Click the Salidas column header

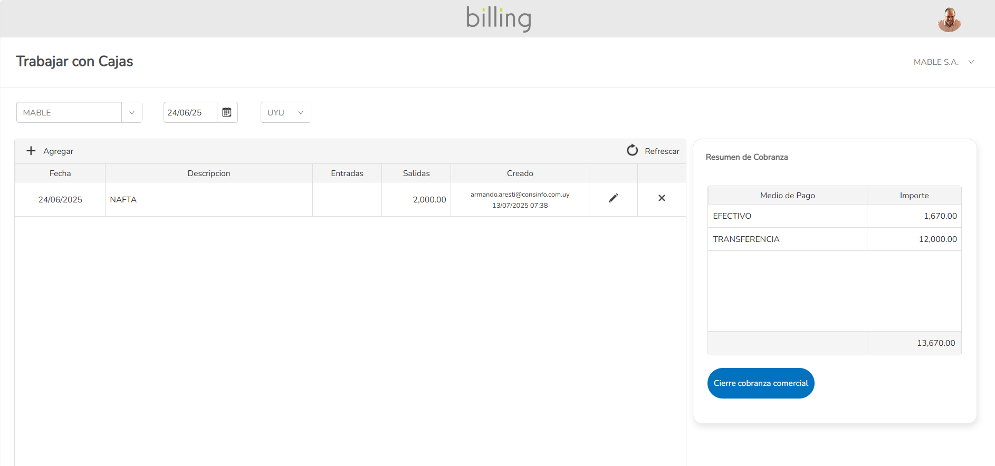[416, 173]
